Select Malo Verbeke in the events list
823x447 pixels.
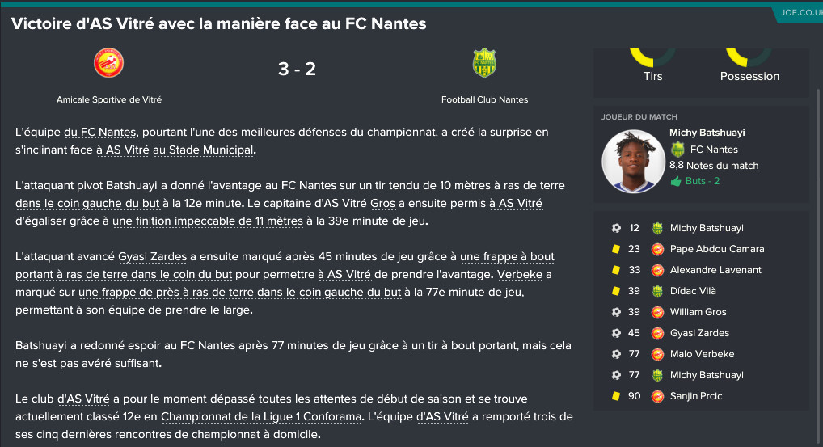click(x=702, y=354)
